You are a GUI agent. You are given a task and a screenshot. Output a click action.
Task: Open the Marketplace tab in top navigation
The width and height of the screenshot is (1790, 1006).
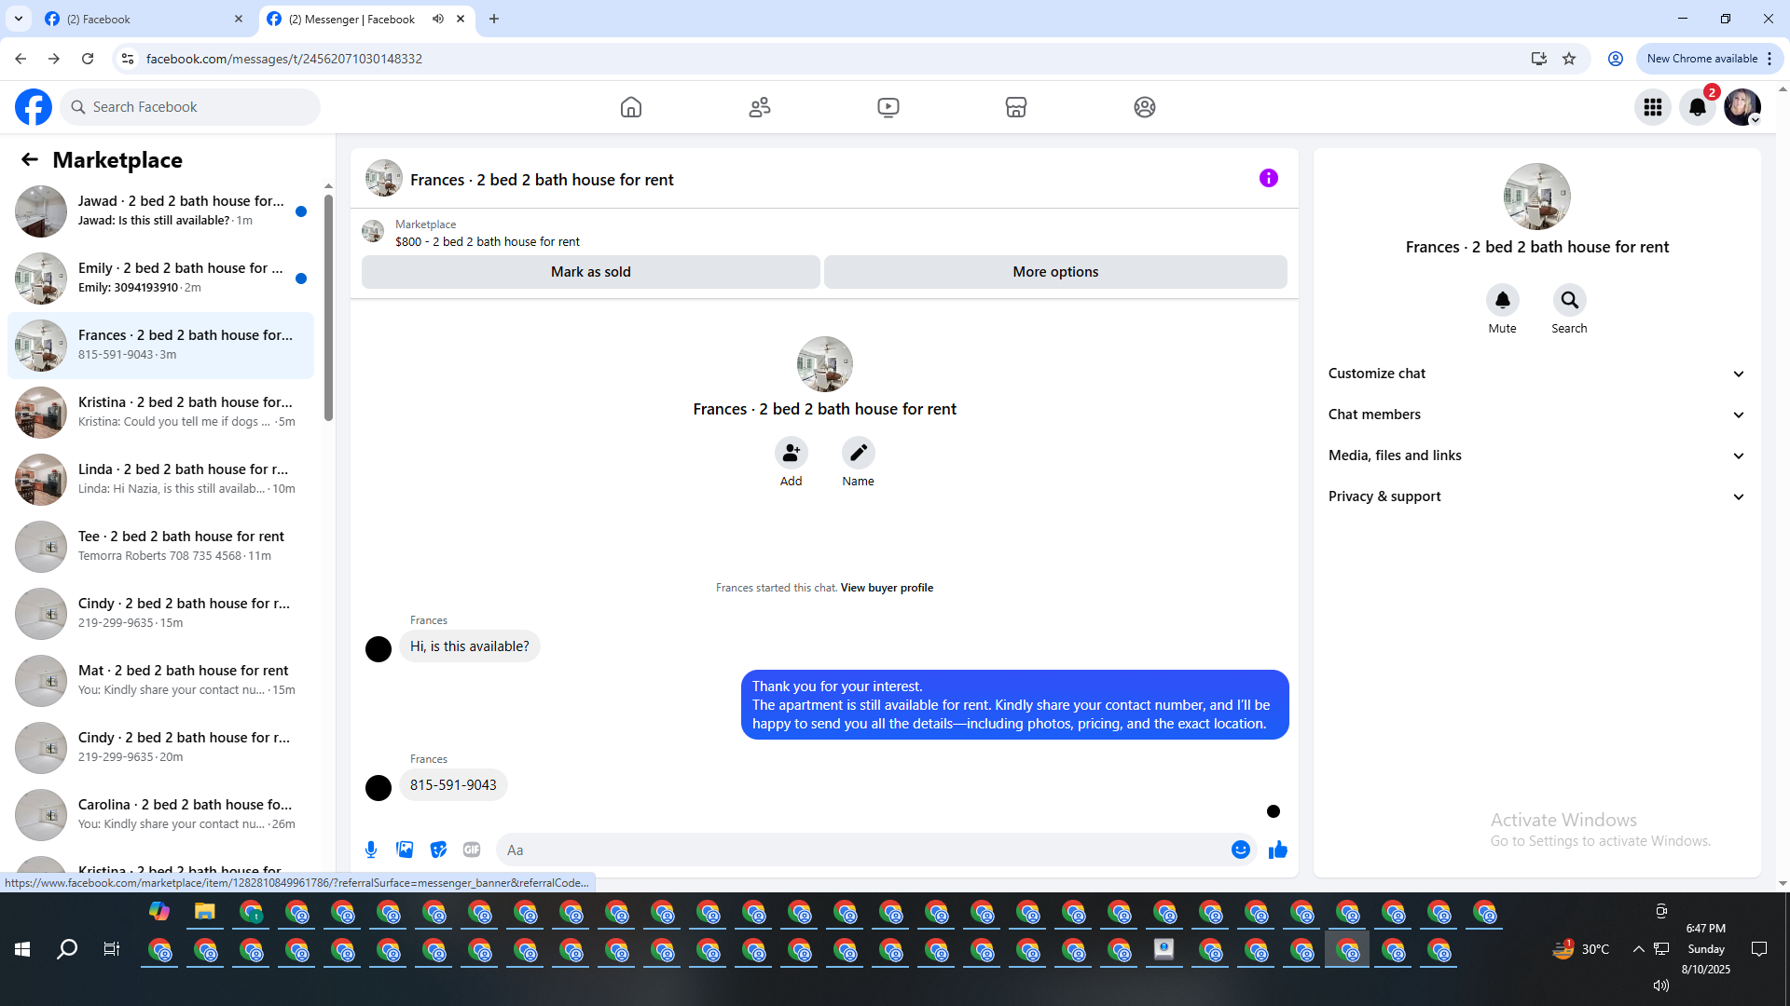coord(1016,107)
